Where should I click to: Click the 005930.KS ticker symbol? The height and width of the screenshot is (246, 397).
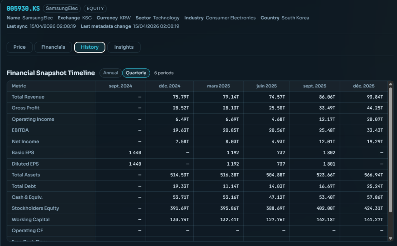pos(23,9)
